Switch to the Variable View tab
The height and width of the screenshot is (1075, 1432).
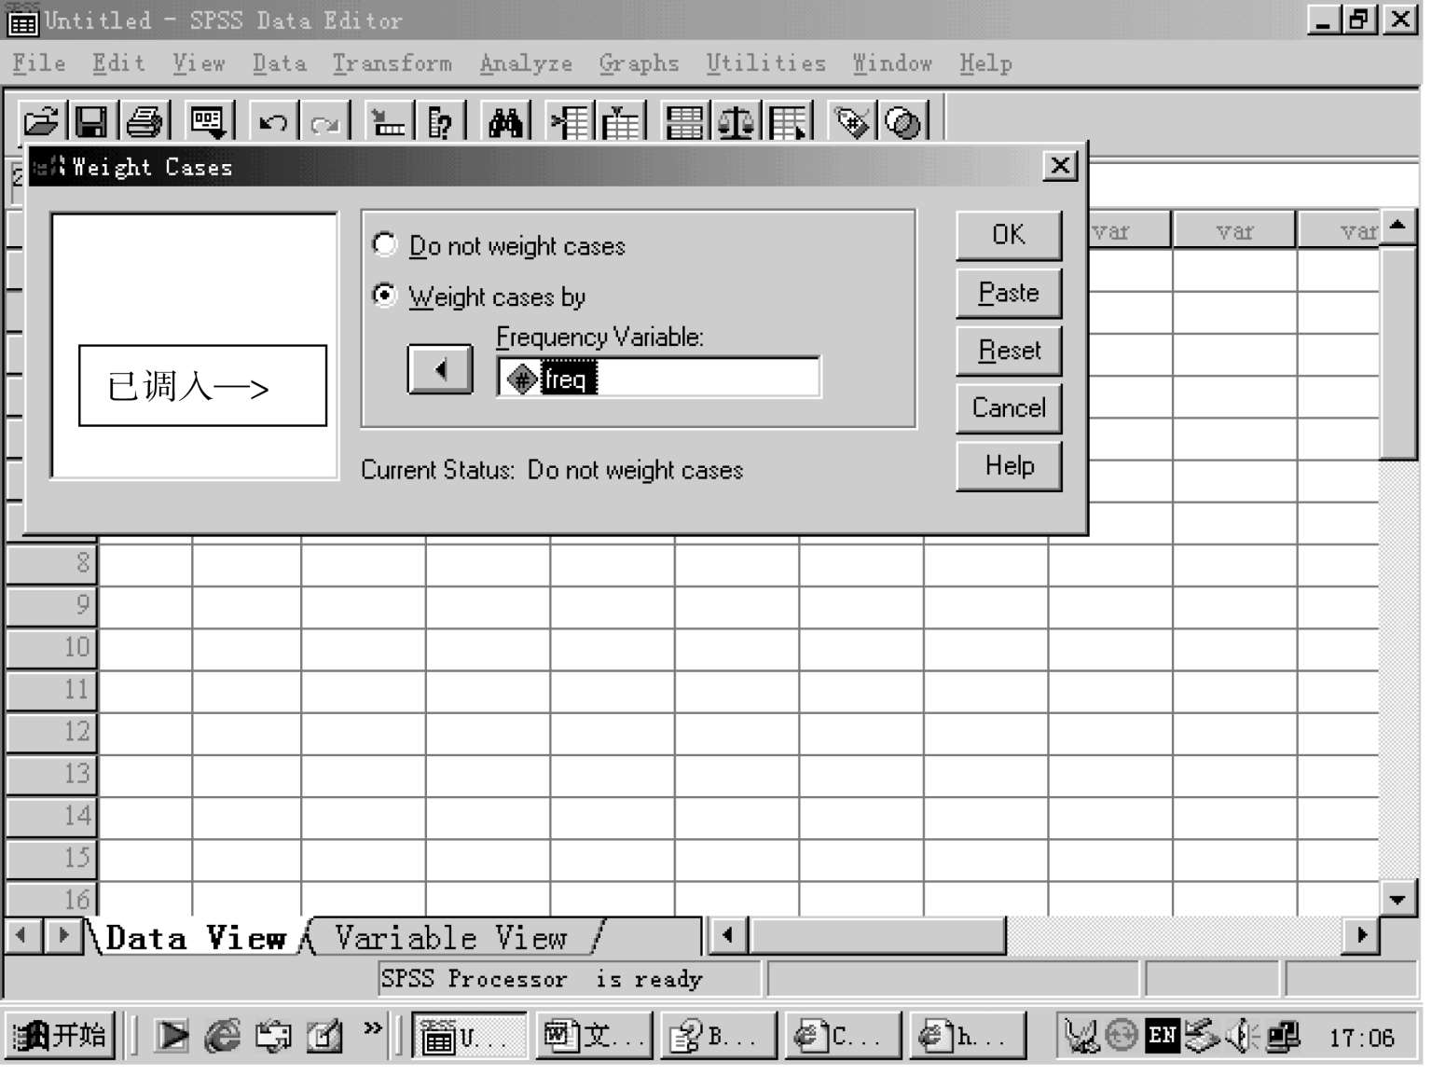pyautogui.click(x=451, y=937)
